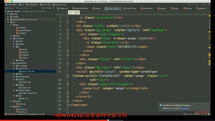Screen dimensions: 215x121
Task: Open singer-detail.vue in the project tree
Action: coord(28,93)
